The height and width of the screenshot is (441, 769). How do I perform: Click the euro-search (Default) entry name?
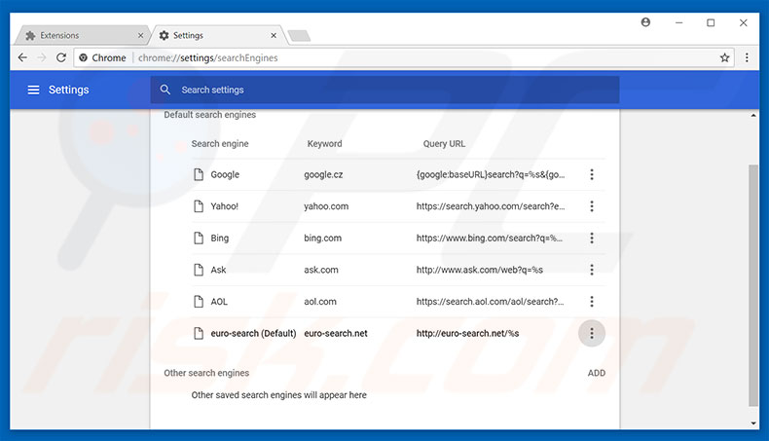[x=253, y=333]
